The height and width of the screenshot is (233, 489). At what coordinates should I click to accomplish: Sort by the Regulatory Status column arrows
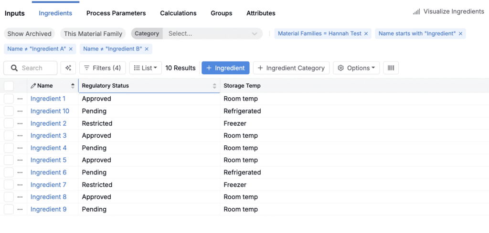pos(214,86)
